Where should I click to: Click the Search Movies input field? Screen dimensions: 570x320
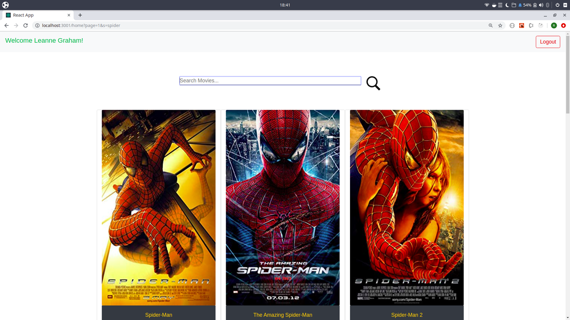270,80
